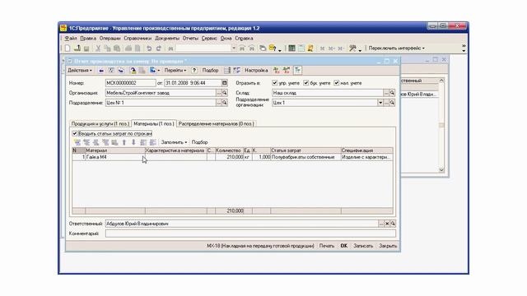Viewport: 527px width, 296px height.
Task: Click the Количество column header
Action: point(229,150)
